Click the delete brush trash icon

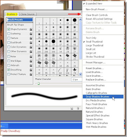[78, 108]
